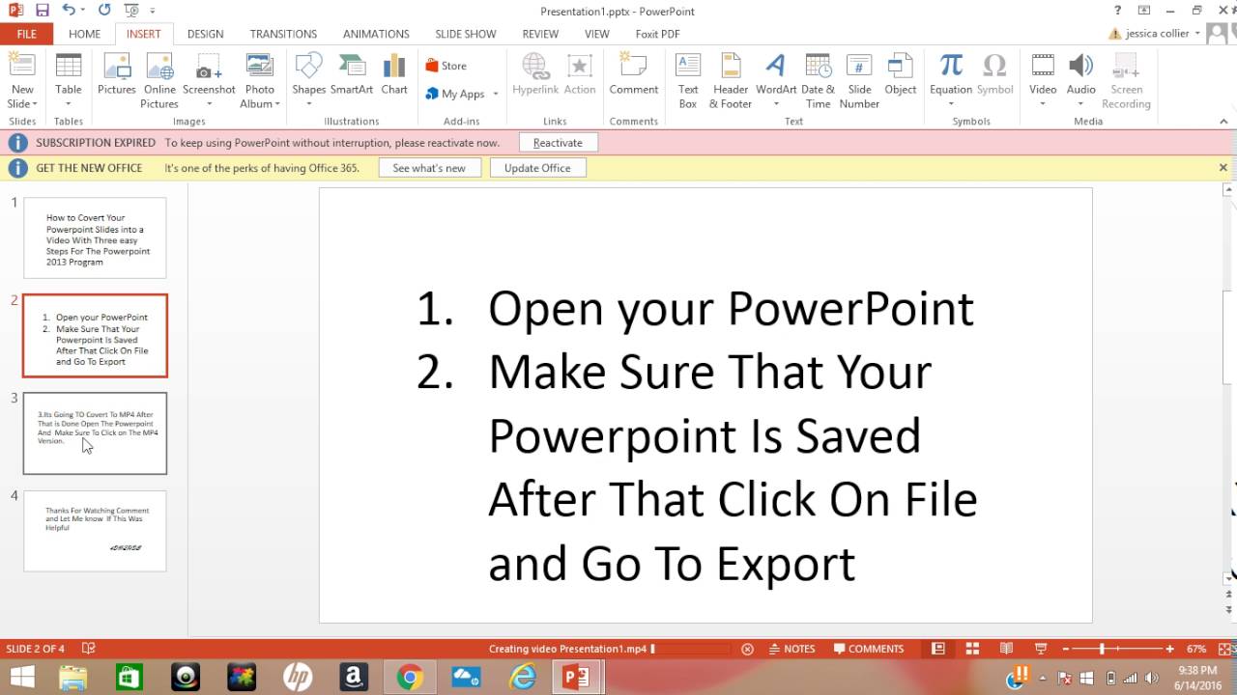1237x695 pixels.
Task: Cancel the video creation in the status bar
Action: [x=747, y=649]
